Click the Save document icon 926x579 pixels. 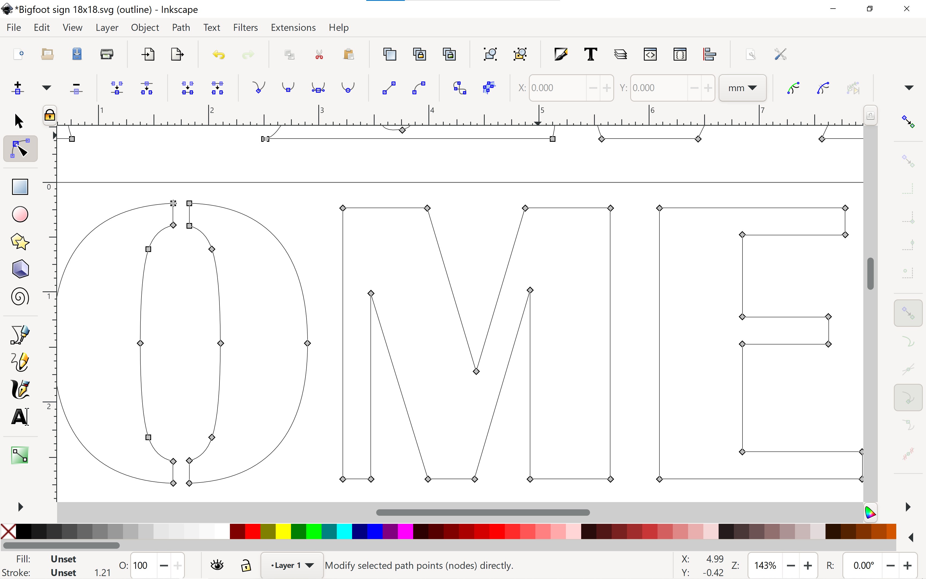(x=77, y=54)
